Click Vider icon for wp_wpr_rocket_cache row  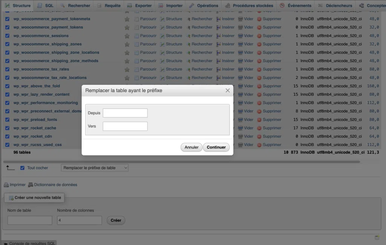(x=240, y=128)
